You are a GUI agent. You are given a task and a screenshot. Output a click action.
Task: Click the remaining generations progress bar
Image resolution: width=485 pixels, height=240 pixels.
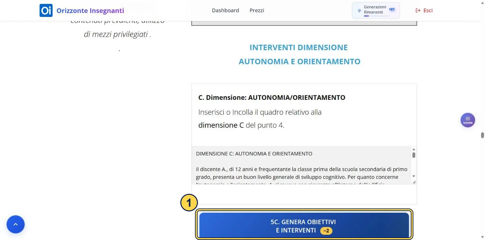tap(377, 16)
